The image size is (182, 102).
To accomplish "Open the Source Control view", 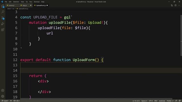I will pyautogui.click(x=3, y=18).
